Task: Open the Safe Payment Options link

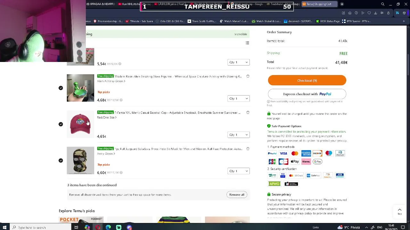Action: tap(286, 126)
